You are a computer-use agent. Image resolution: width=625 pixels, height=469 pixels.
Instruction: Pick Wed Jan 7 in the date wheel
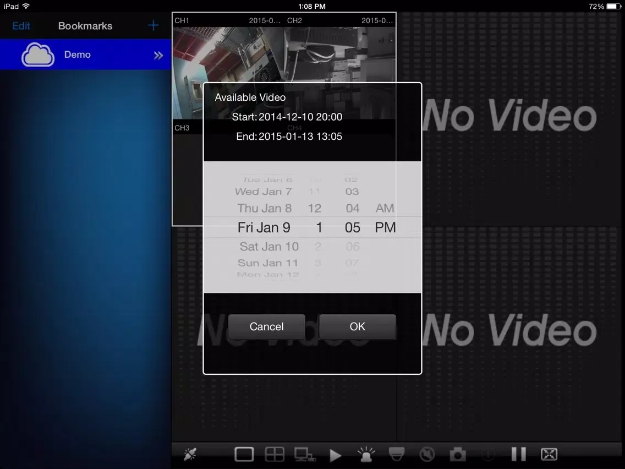tap(264, 192)
